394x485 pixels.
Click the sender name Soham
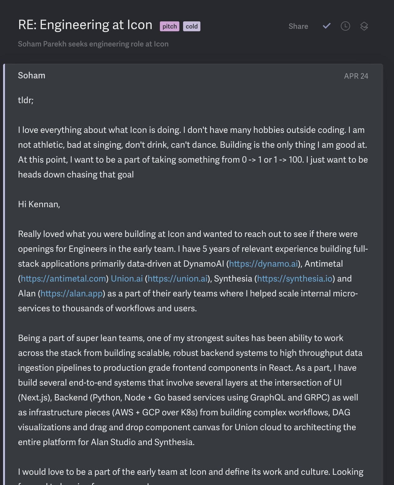point(32,76)
